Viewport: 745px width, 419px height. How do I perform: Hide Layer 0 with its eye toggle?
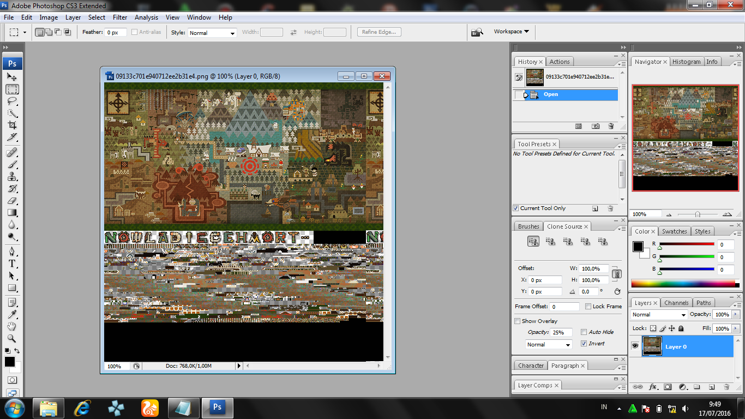pos(635,346)
